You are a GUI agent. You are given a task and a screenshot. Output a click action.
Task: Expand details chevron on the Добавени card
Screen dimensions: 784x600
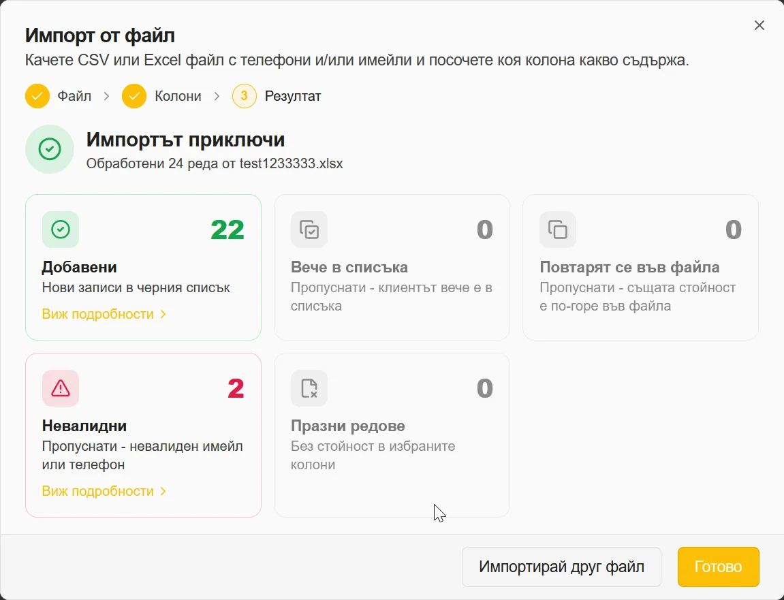(163, 315)
